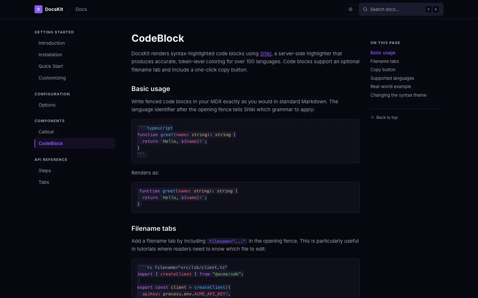Jump to Supported languages in page outline
The height and width of the screenshot is (298, 478).
click(x=392, y=78)
